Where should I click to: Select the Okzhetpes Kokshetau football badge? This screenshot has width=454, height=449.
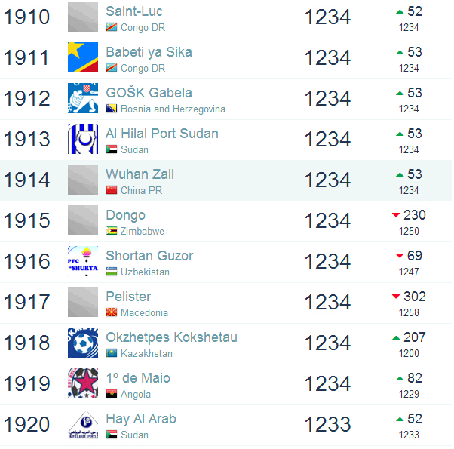(x=83, y=343)
